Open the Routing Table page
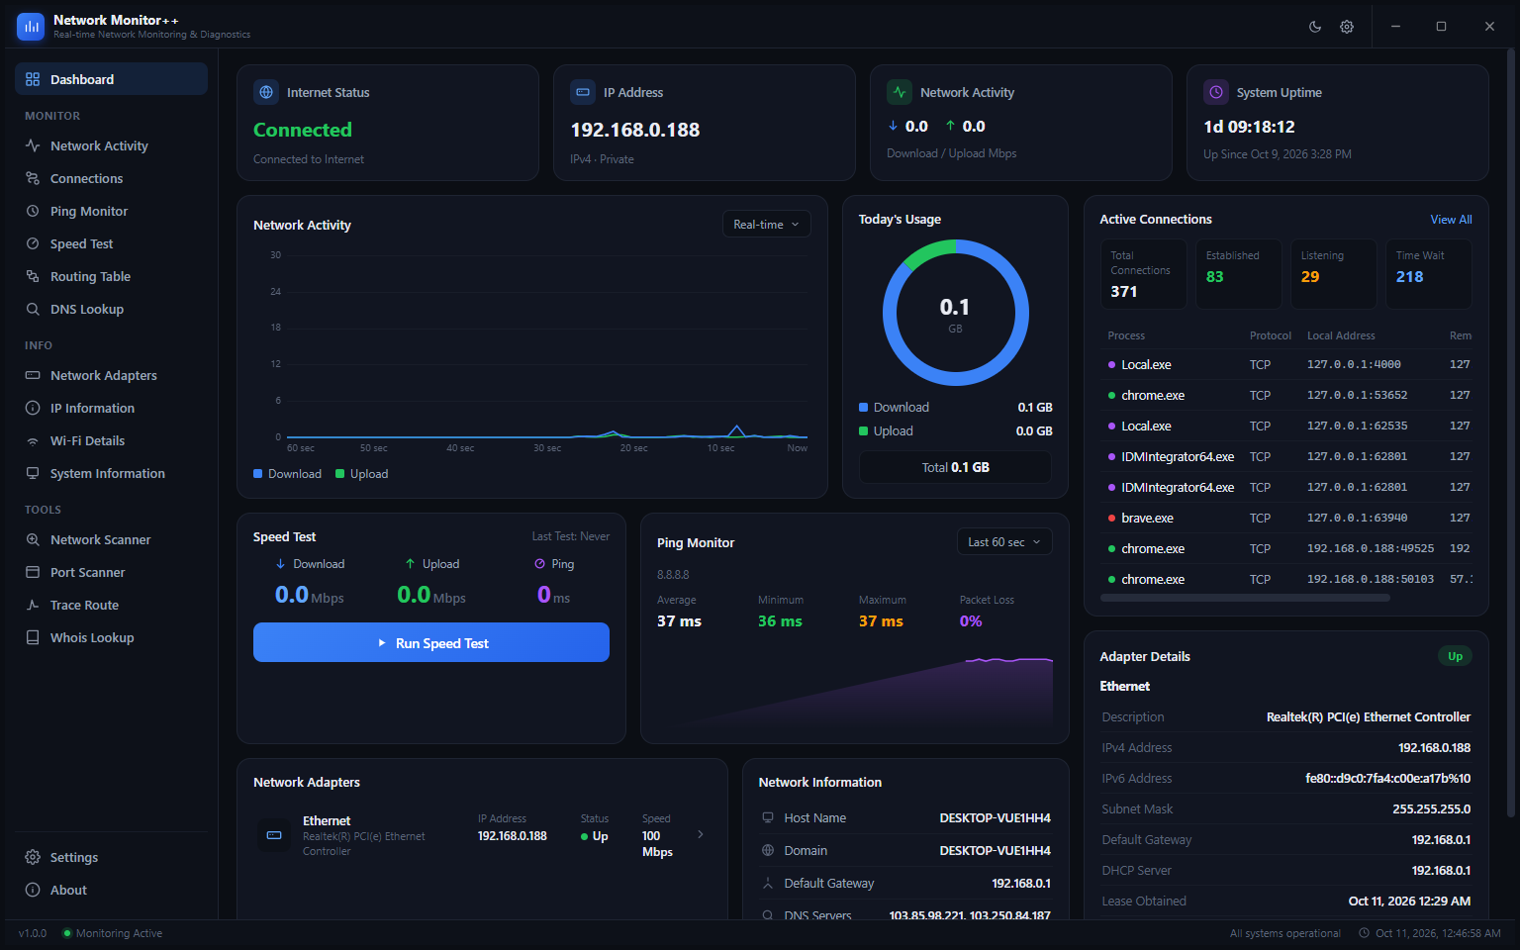 coord(111,276)
